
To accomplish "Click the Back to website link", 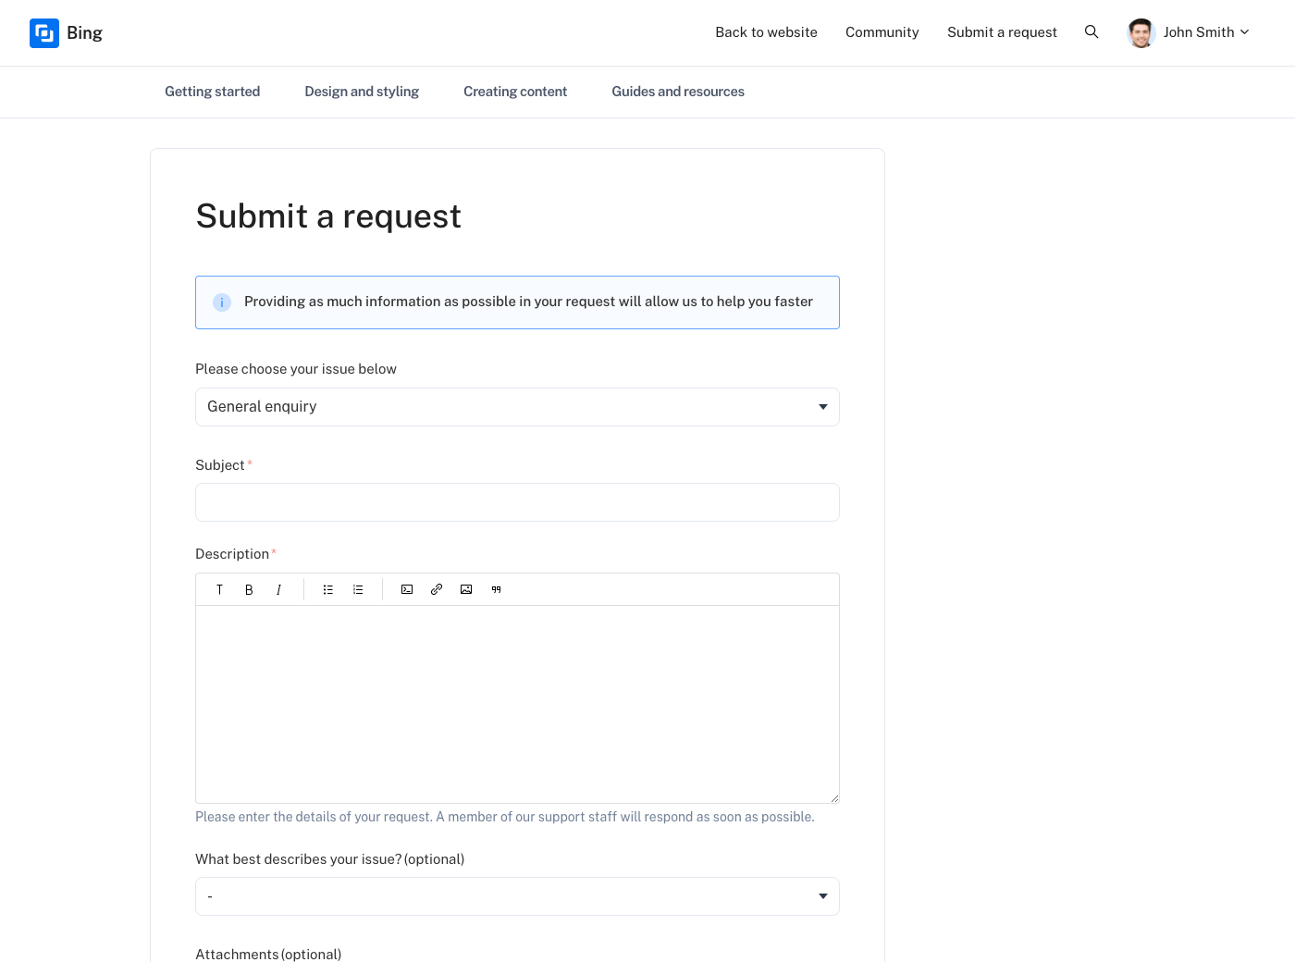I will (x=766, y=32).
